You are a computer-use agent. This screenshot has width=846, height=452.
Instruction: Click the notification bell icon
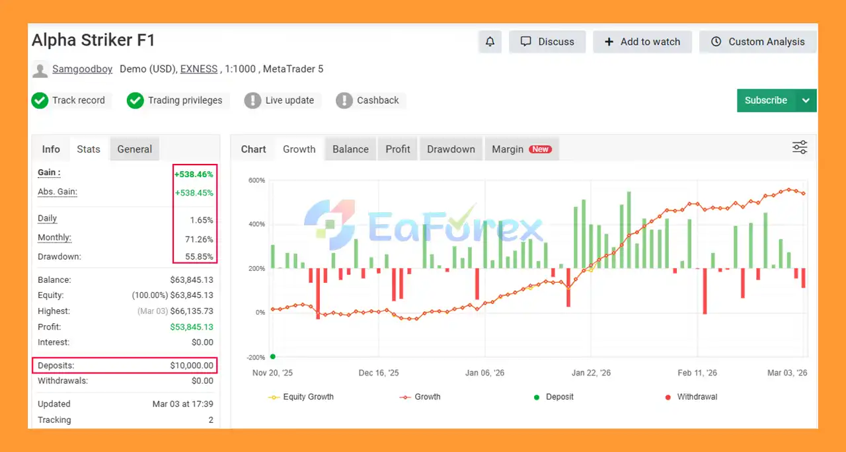point(490,42)
